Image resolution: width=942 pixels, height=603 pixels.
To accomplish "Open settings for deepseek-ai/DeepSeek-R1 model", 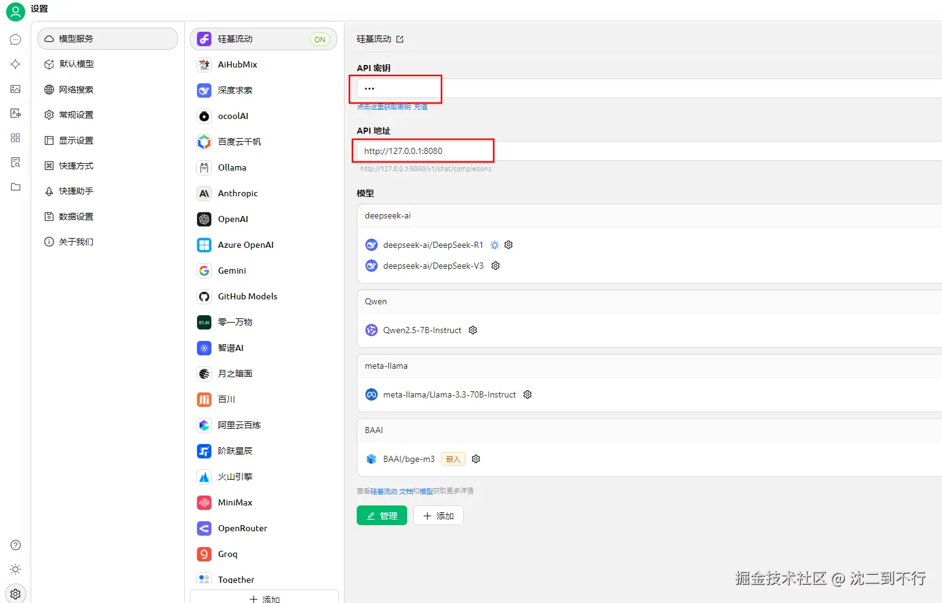I will pos(508,245).
